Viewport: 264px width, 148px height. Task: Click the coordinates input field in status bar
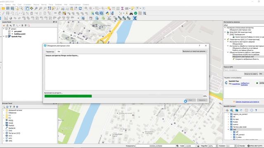156,146
